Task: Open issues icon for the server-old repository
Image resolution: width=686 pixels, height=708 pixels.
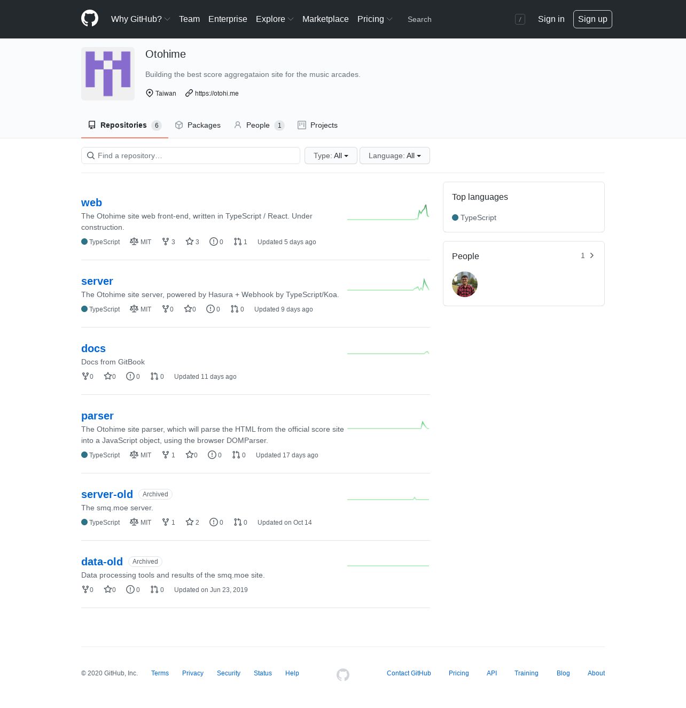Action: pos(213,522)
